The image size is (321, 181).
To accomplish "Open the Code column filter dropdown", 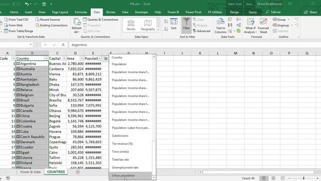I will tap(14, 58).
